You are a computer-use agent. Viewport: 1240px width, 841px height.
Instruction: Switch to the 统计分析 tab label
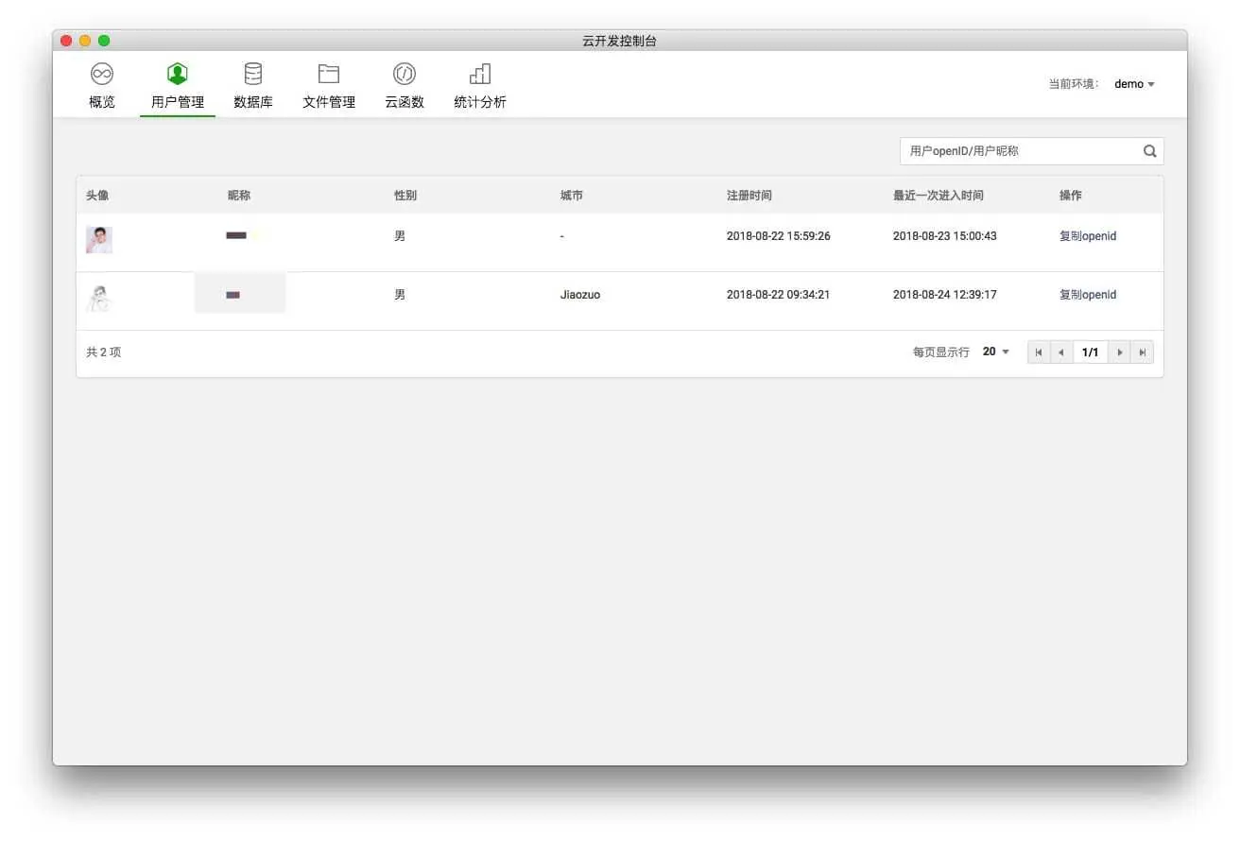click(480, 102)
